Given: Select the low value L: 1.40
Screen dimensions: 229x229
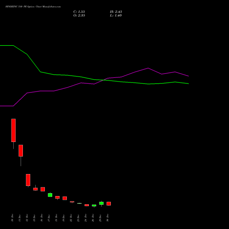Looking at the screenshot, I should pos(116,16).
